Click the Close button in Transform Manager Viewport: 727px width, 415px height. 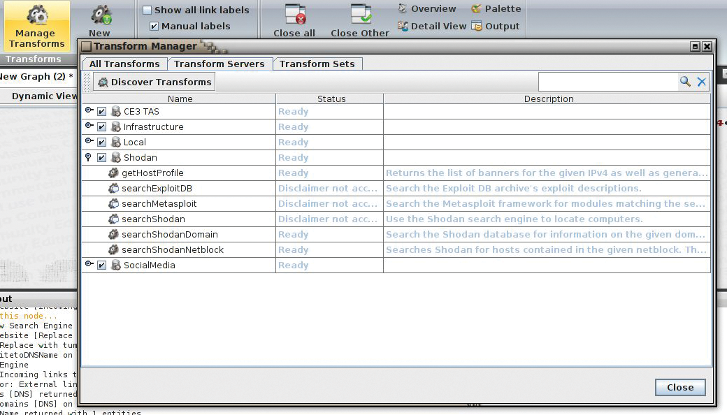[x=680, y=387]
